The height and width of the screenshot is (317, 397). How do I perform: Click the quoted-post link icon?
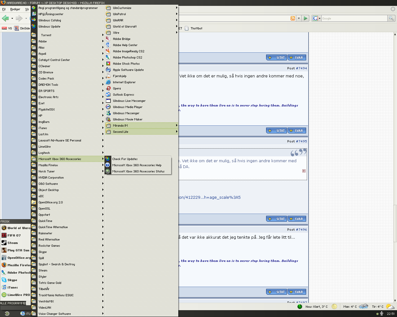[x=304, y=171]
